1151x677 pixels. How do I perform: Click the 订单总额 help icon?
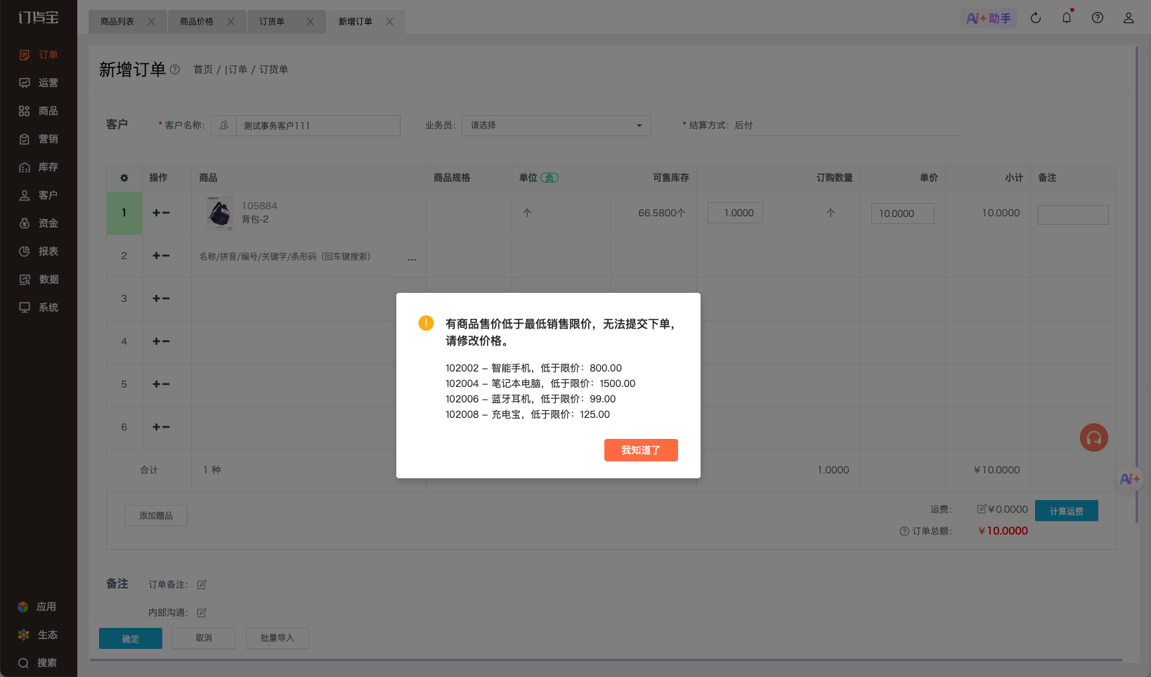click(x=904, y=532)
